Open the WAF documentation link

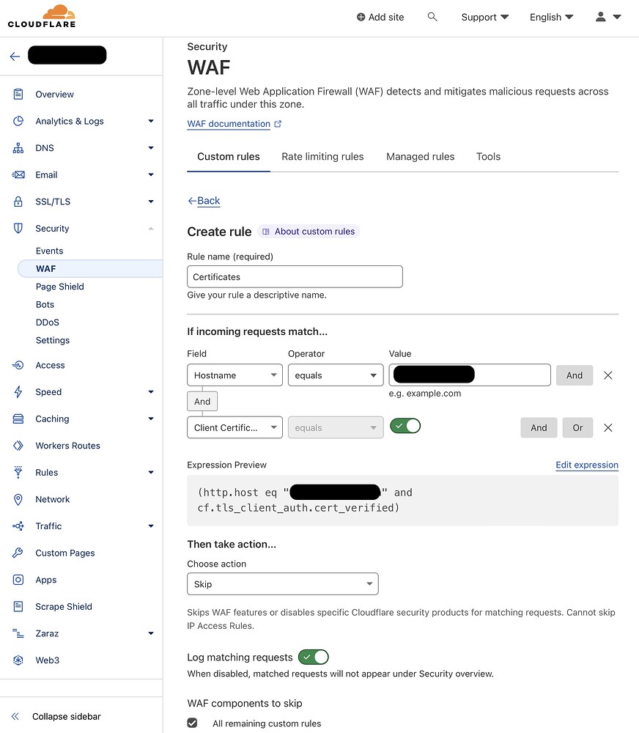[x=229, y=124]
